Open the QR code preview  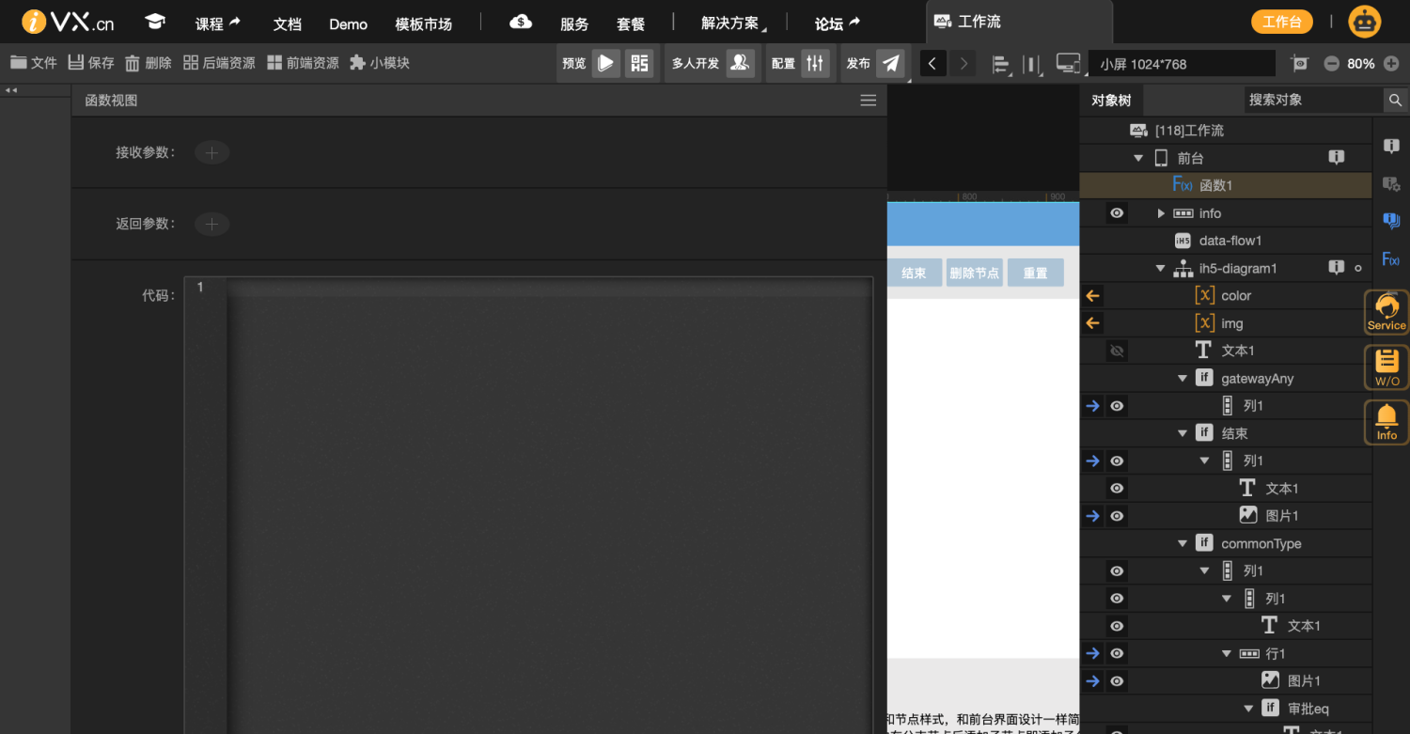coord(639,63)
